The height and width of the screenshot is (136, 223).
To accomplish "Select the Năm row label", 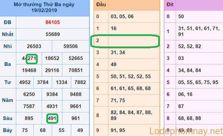I will (8, 100).
